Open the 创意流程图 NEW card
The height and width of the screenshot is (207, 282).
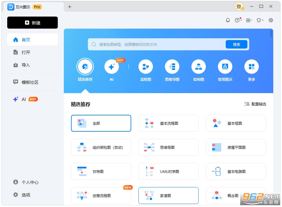point(101,196)
